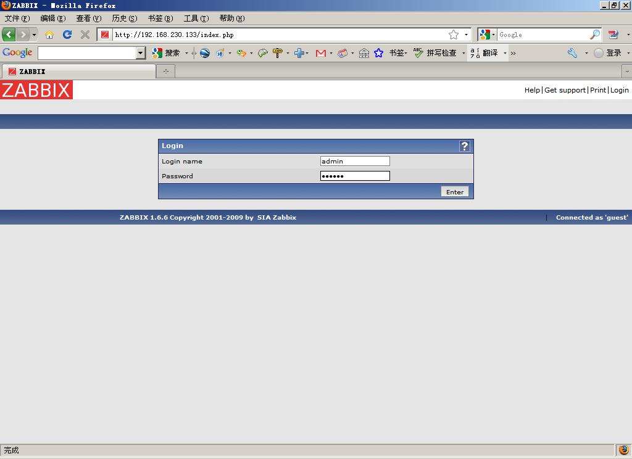Reload the page with the refresh icon
Image resolution: width=632 pixels, height=459 pixels.
67,35
